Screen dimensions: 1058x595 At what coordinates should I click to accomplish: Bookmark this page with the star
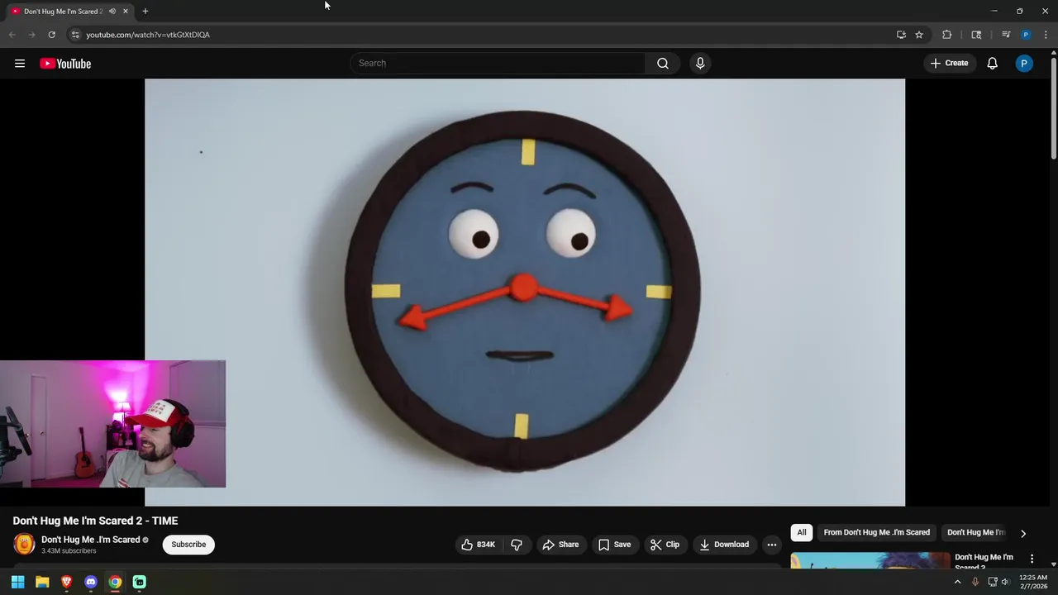919,35
